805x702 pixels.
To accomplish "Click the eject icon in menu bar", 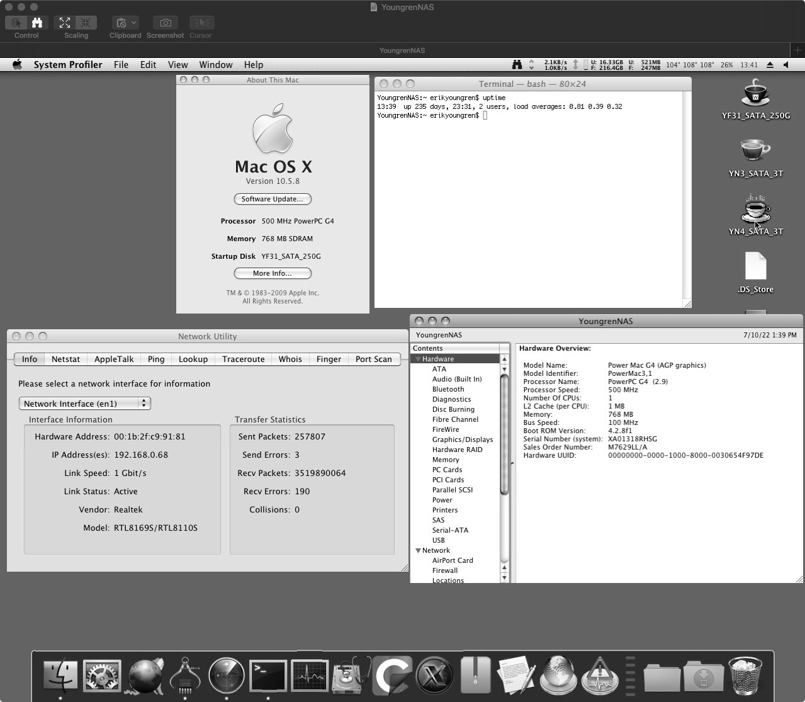I will click(770, 65).
